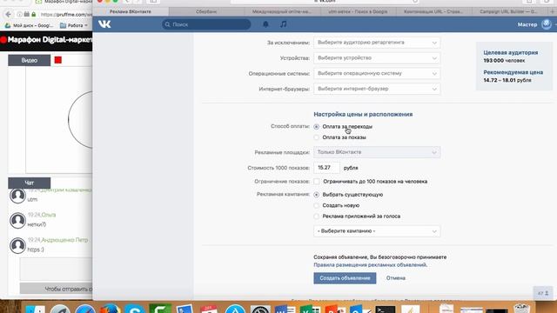Open the Выберите кампанию dropdown
Screen dimensions: 557x313
377,231
